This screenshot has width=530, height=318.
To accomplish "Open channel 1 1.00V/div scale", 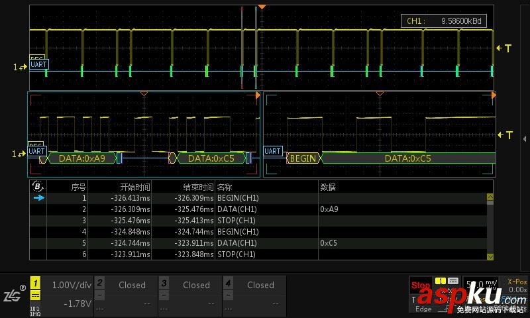I will point(72,285).
